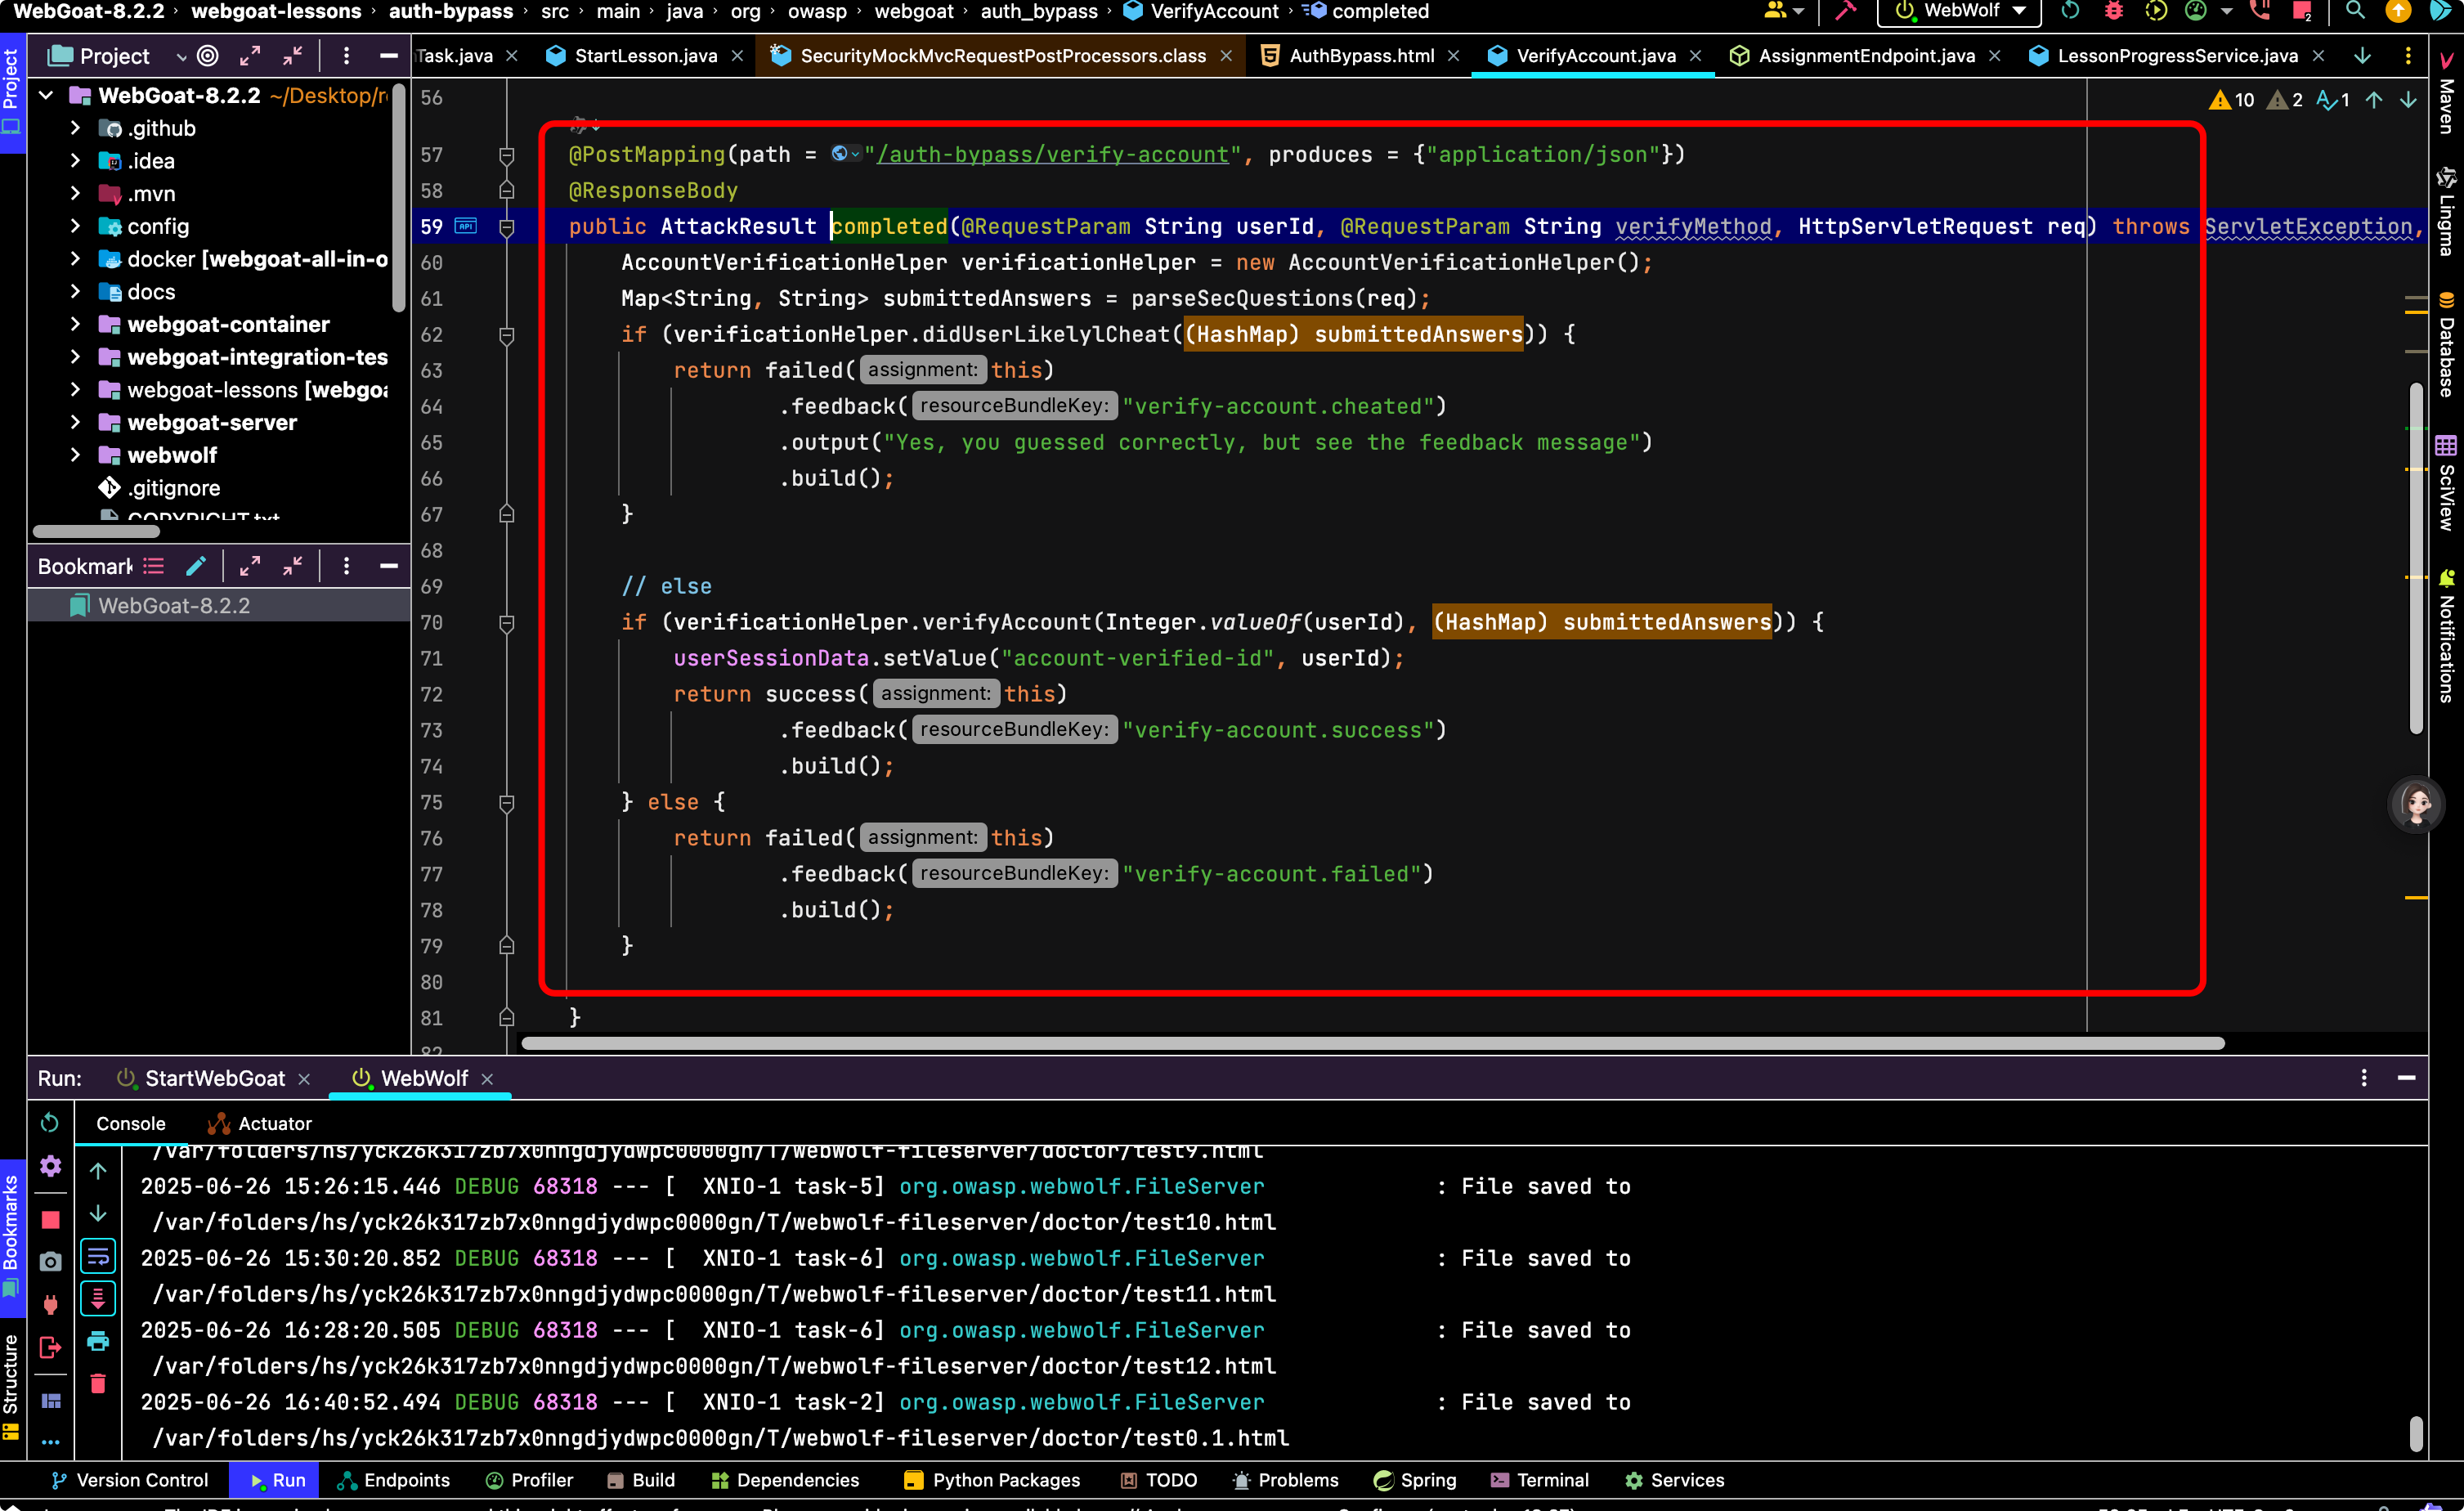Open the Search Everywhere magnifier icon
2464x1511 pixels.
pyautogui.click(x=2355, y=12)
